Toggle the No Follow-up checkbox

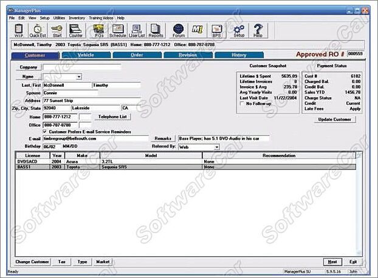pyautogui.click(x=242, y=104)
